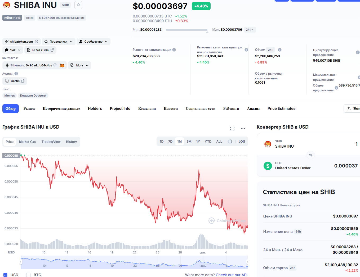Open shibatoken.com website link
The height and width of the screenshot is (277, 360).
pos(21,42)
